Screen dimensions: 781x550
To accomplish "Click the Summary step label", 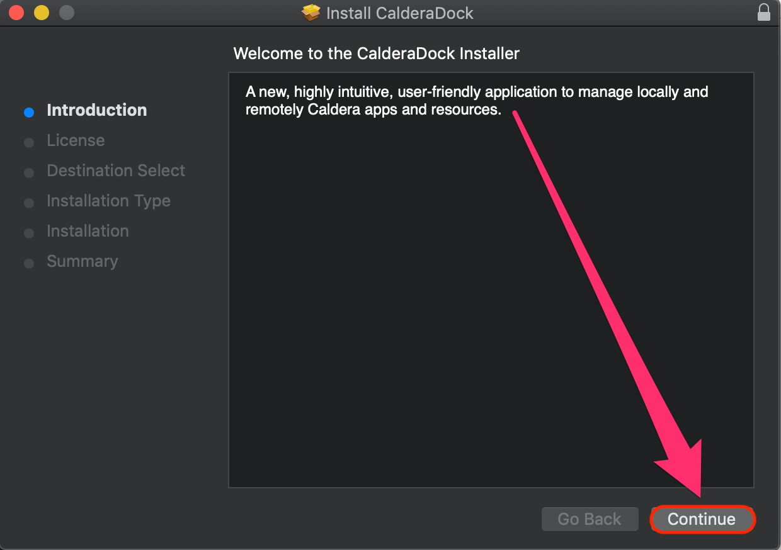I will (x=82, y=261).
